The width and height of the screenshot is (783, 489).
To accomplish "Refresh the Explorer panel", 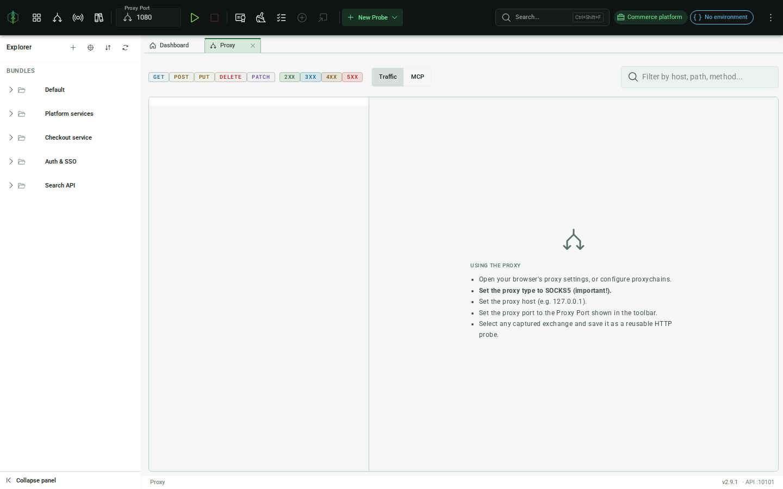I will click(x=125, y=47).
